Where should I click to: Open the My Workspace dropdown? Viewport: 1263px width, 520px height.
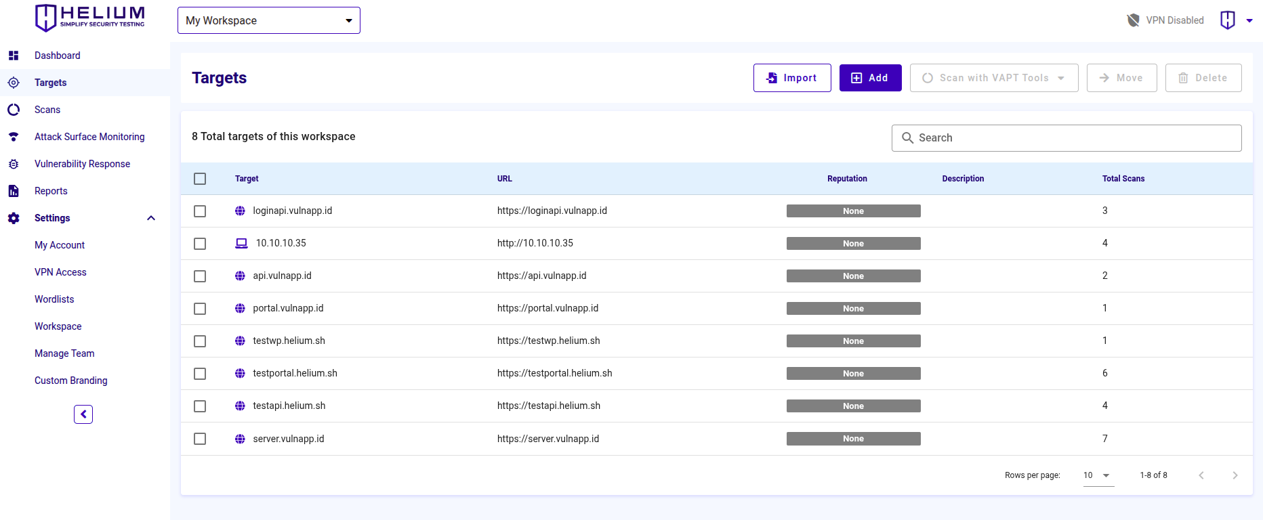click(x=268, y=20)
